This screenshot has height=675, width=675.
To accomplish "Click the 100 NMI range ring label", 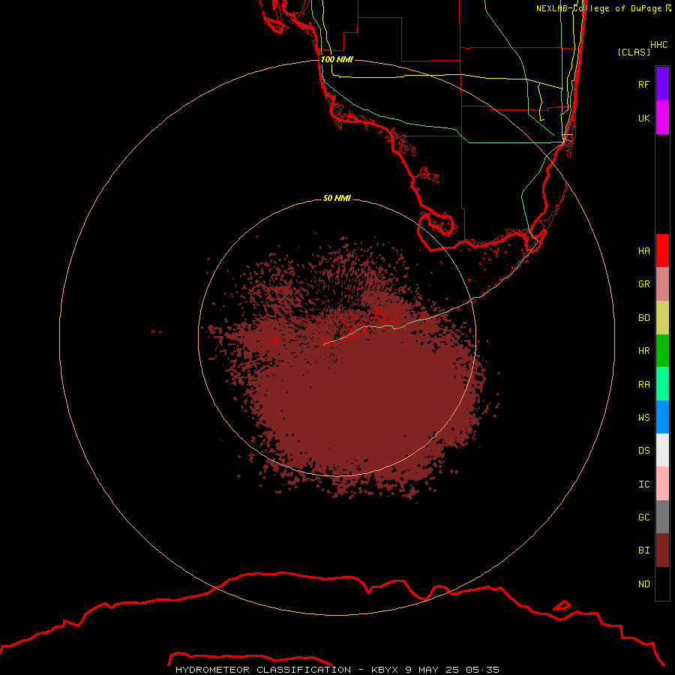I will [x=337, y=59].
